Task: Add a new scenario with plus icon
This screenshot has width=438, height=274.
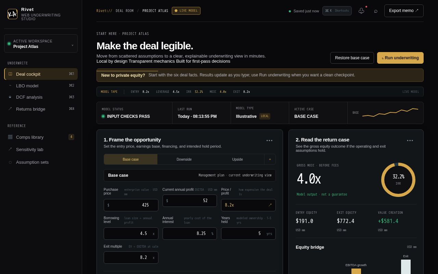Action: coord(270,159)
